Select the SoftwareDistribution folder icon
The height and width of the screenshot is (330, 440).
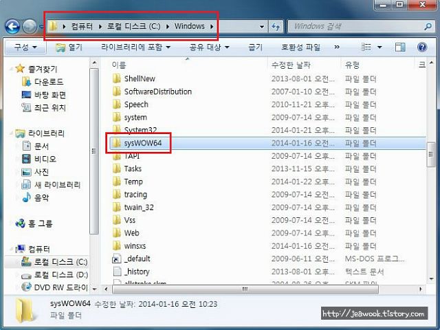point(117,91)
